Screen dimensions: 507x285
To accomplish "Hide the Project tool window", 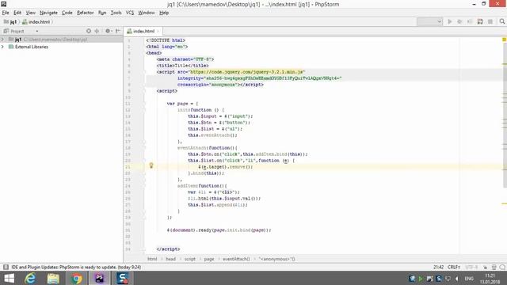I will (118, 31).
